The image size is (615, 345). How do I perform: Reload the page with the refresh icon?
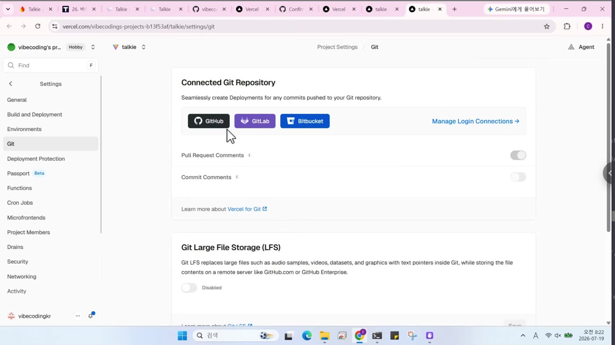pos(38,26)
